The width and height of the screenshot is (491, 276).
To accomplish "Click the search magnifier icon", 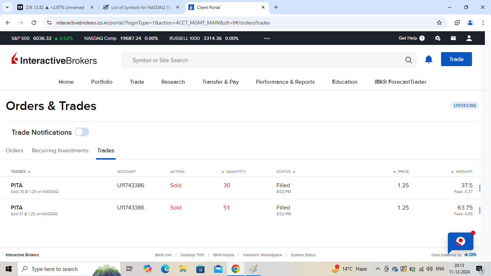I will 408,60.
